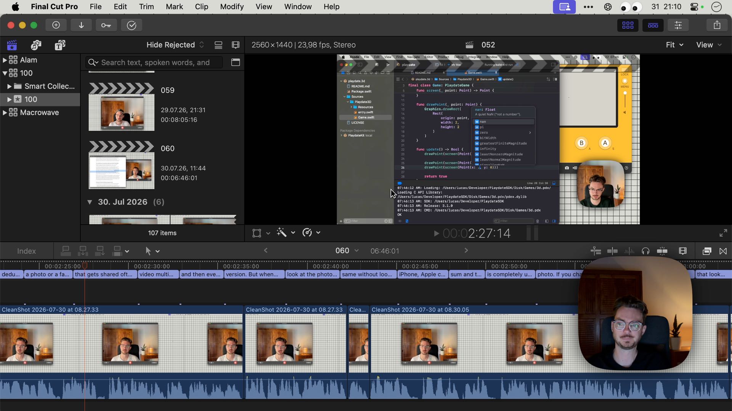Expand the Smart Collections folder
This screenshot has height=411, width=732.
[9, 86]
